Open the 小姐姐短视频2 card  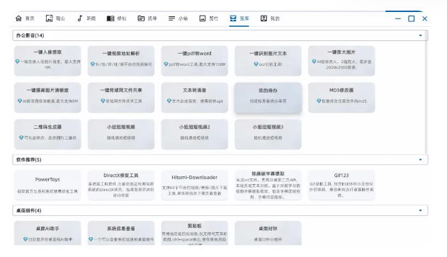(194, 135)
